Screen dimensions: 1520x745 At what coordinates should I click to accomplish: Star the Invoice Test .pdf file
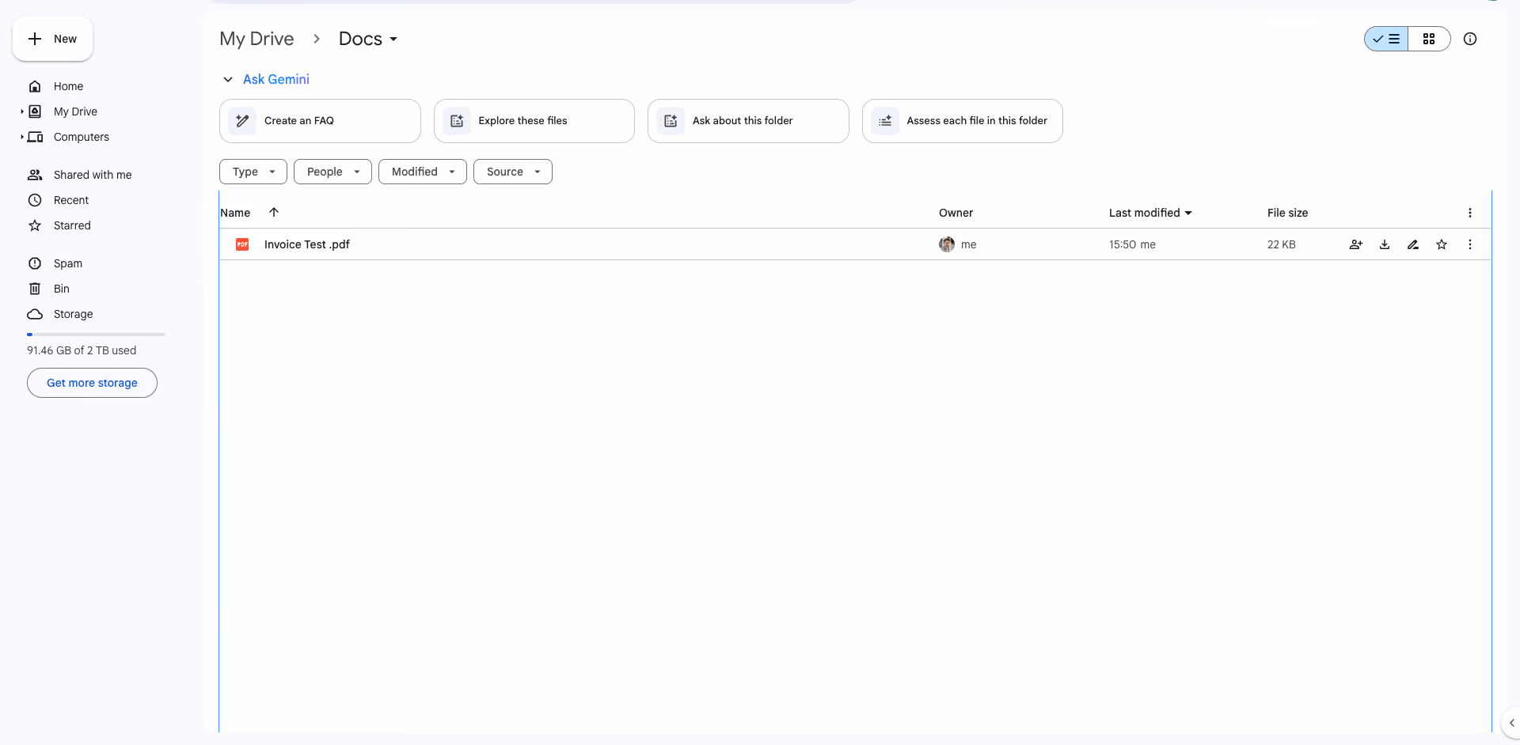tap(1442, 244)
